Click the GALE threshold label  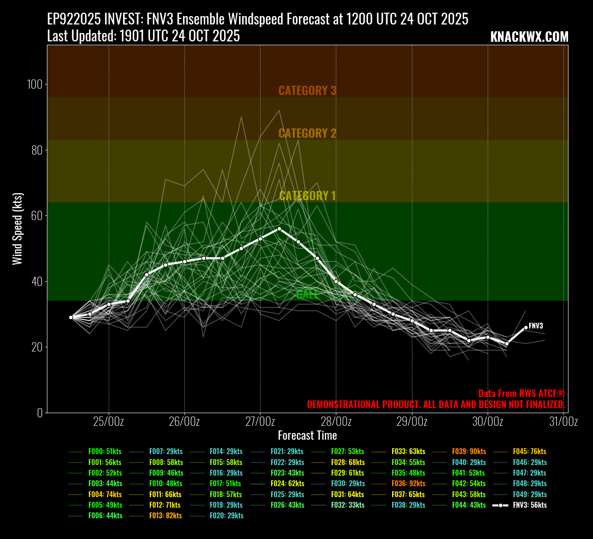307,294
